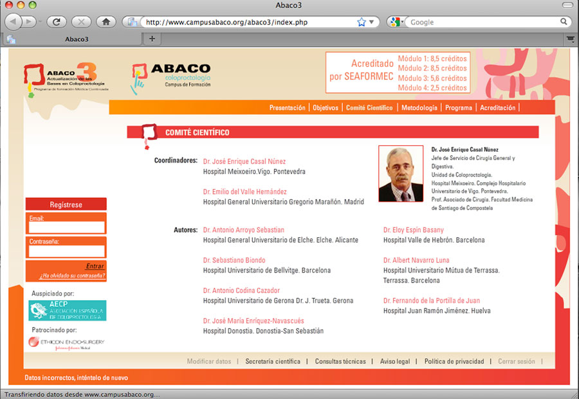Click Dr. Albert Navarro Luna link
Screen dimensions: 579x399
[x=416, y=260]
